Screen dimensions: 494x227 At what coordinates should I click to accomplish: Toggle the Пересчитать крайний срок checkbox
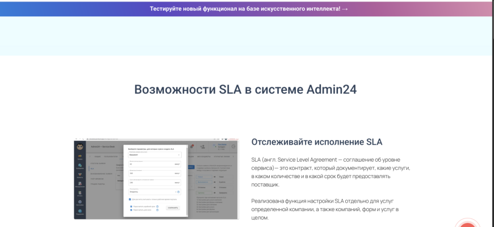click(x=132, y=206)
